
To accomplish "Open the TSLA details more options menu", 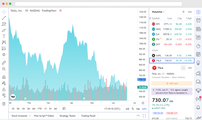I will click(190, 68).
